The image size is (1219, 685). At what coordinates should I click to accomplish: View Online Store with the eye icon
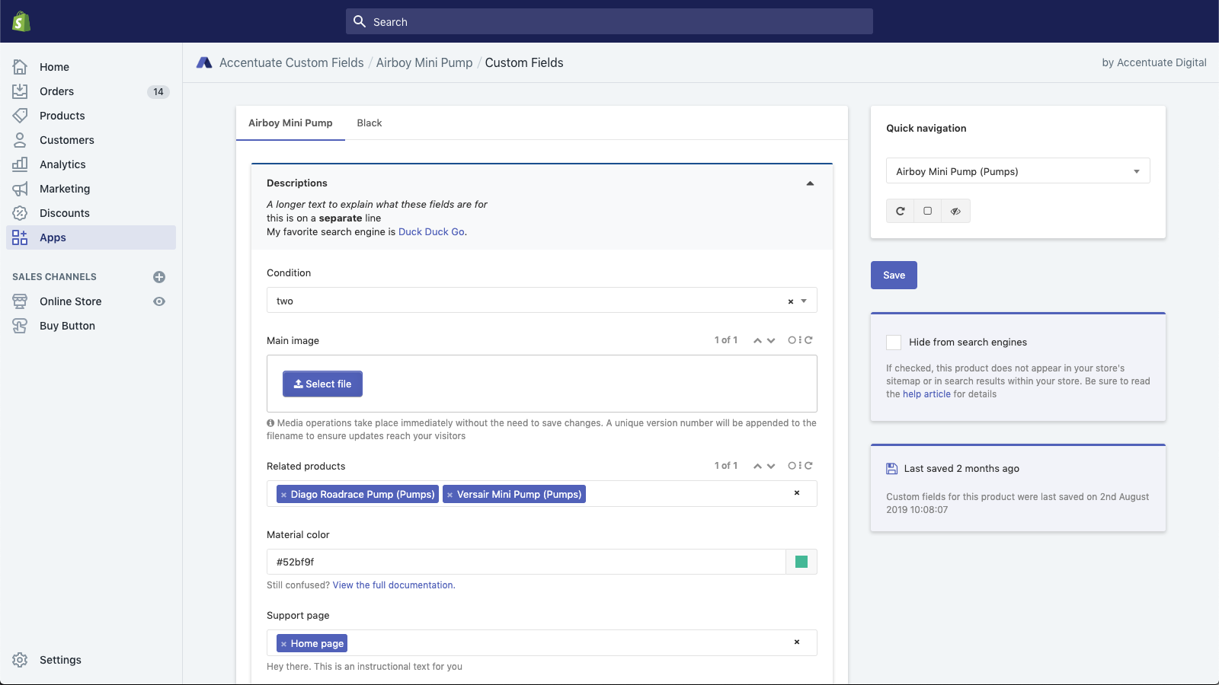159,301
